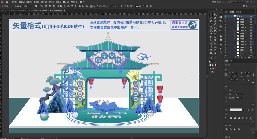Click the Home button
This screenshot has height=139, width=257.
tap(7, 2)
